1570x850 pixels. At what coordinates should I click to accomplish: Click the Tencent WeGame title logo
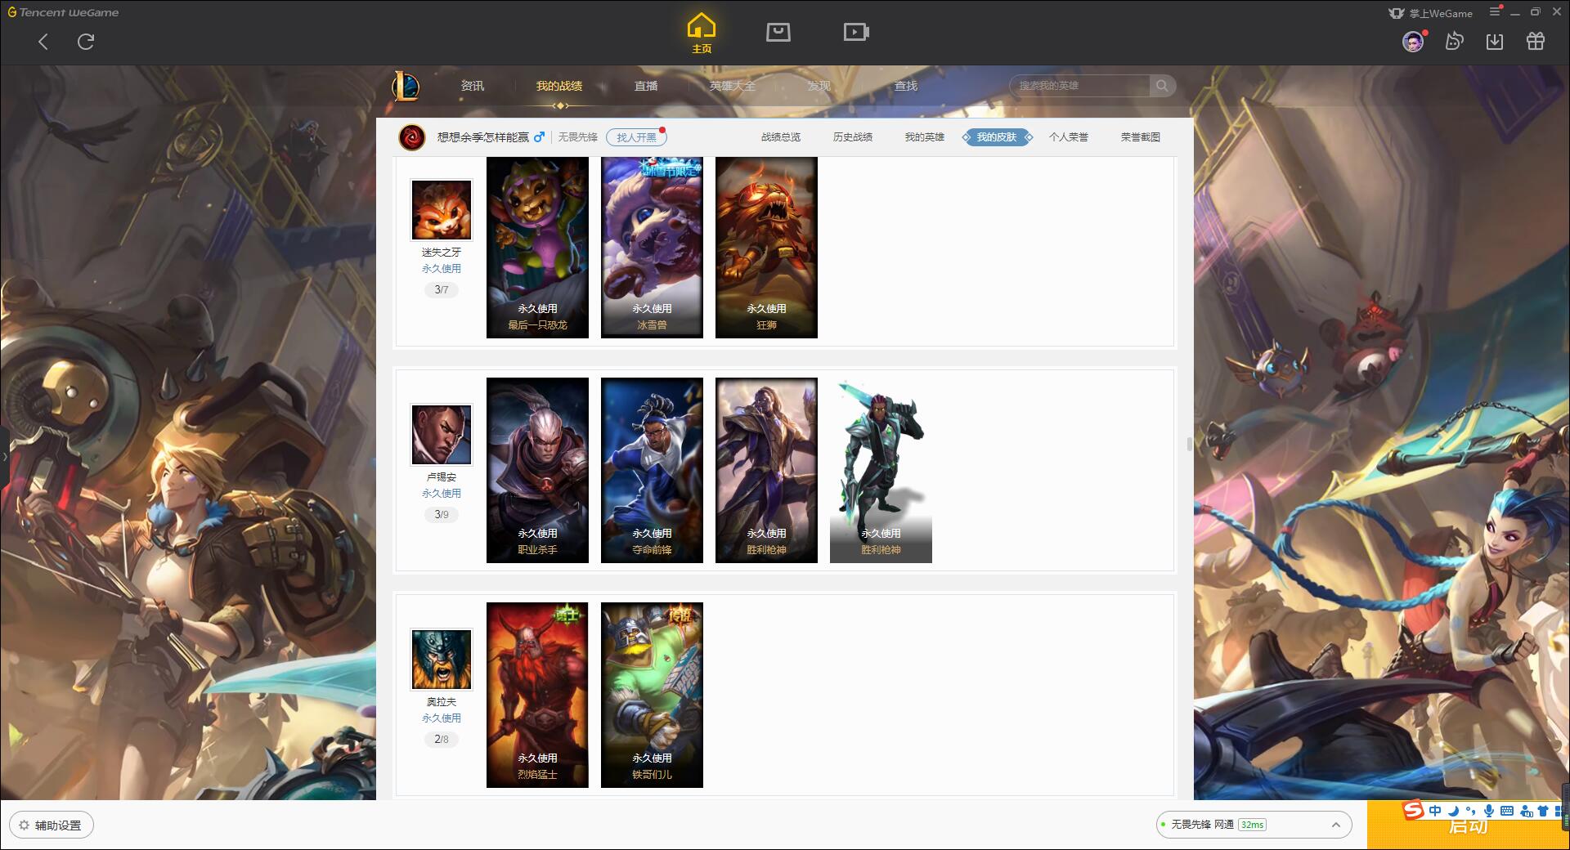64,12
